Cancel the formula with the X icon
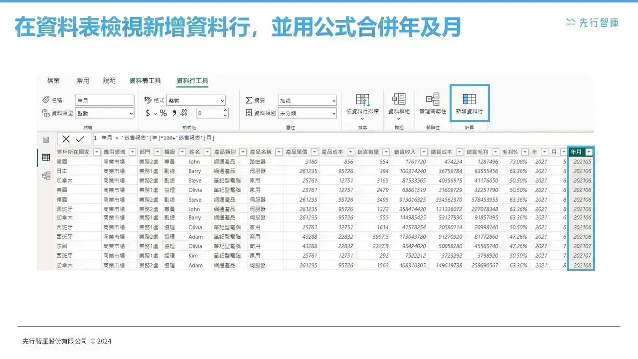The height and width of the screenshot is (359, 638). point(66,139)
